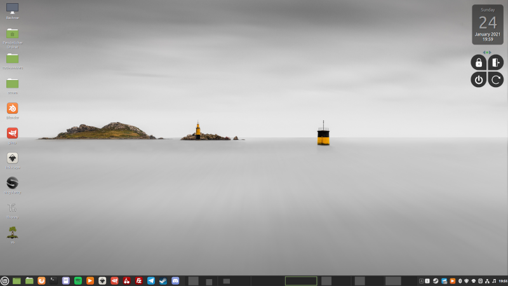Launch Firefox from the panel
This screenshot has height=286, width=508.
point(42,280)
